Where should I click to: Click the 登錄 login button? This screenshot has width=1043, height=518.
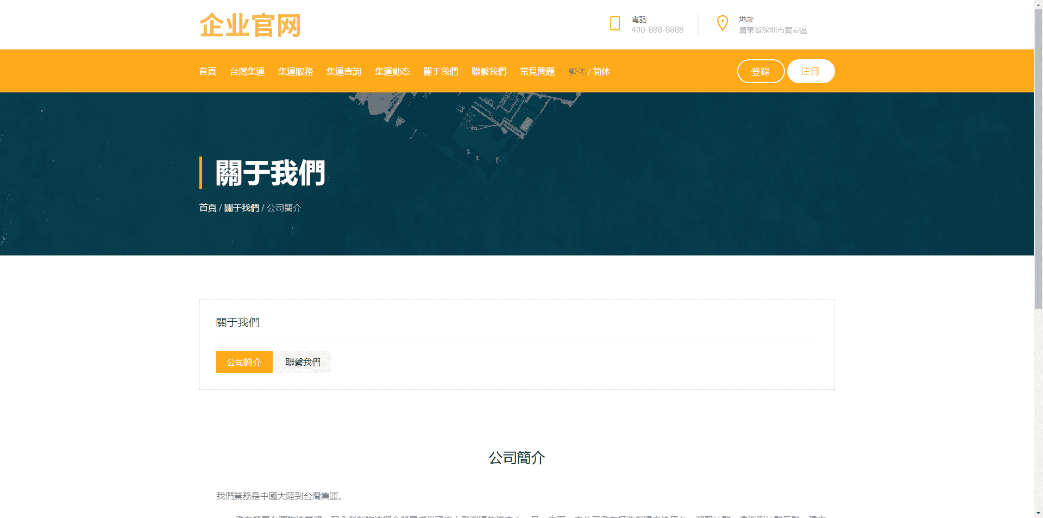tap(761, 71)
